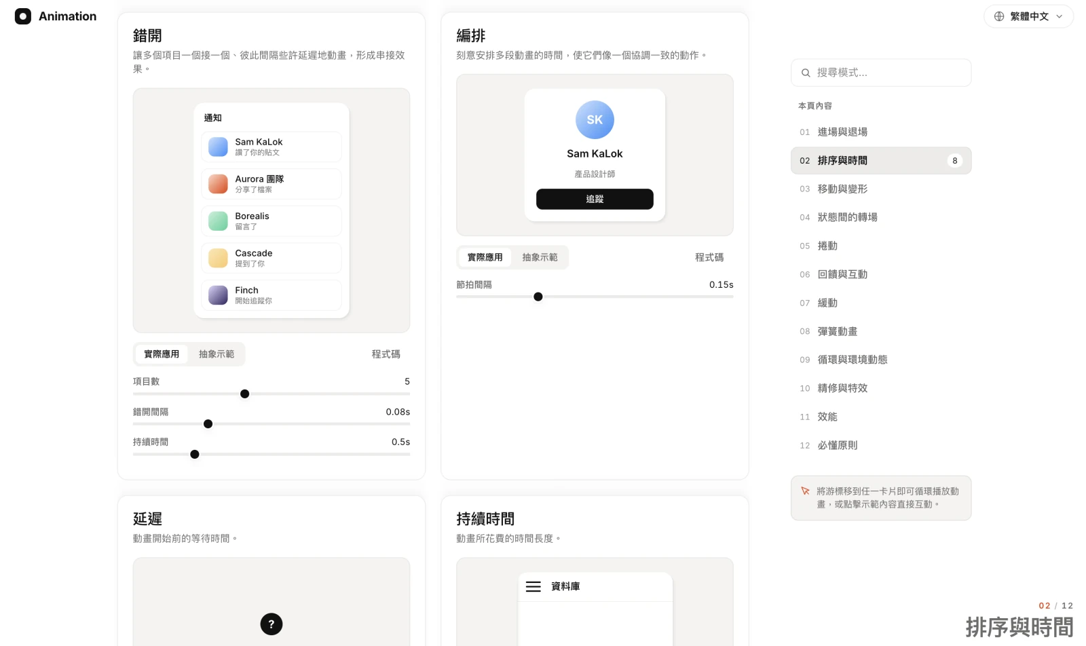Select 實際應用 tab in 編排 card

[485, 257]
